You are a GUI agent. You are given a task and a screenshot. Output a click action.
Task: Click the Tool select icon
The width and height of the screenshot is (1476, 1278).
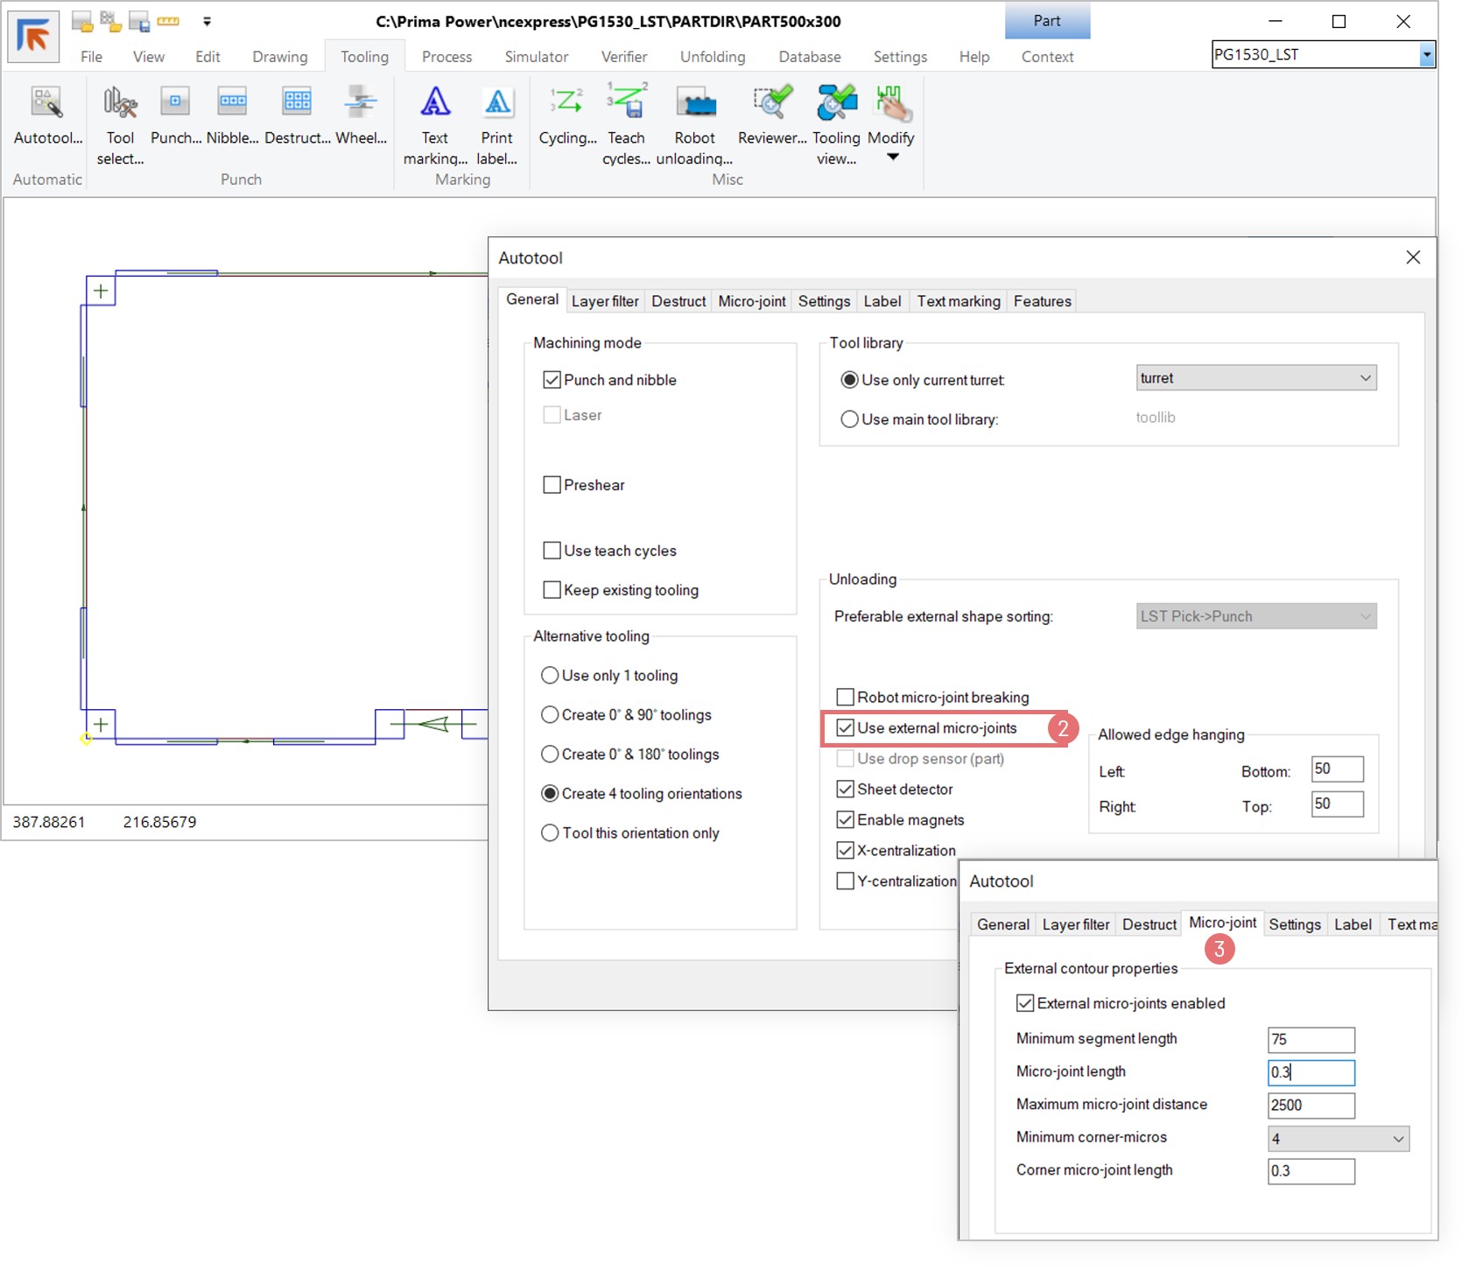pos(120,103)
